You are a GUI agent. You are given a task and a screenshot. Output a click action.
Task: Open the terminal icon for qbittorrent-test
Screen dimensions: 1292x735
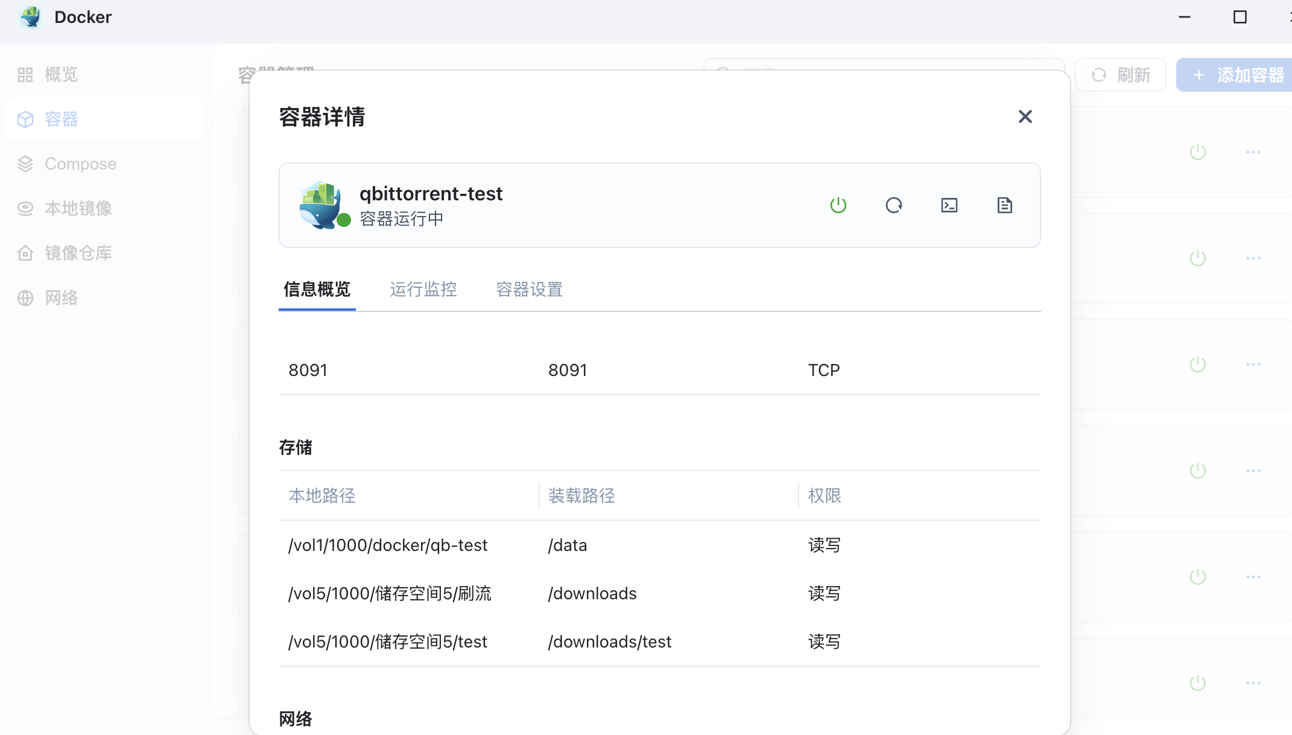(949, 205)
